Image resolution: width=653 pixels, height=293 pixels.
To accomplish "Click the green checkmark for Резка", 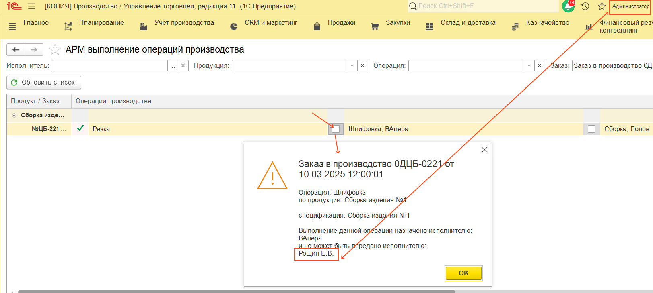I will click(x=80, y=128).
